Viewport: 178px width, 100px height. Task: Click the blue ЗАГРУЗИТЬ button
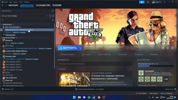[68, 48]
